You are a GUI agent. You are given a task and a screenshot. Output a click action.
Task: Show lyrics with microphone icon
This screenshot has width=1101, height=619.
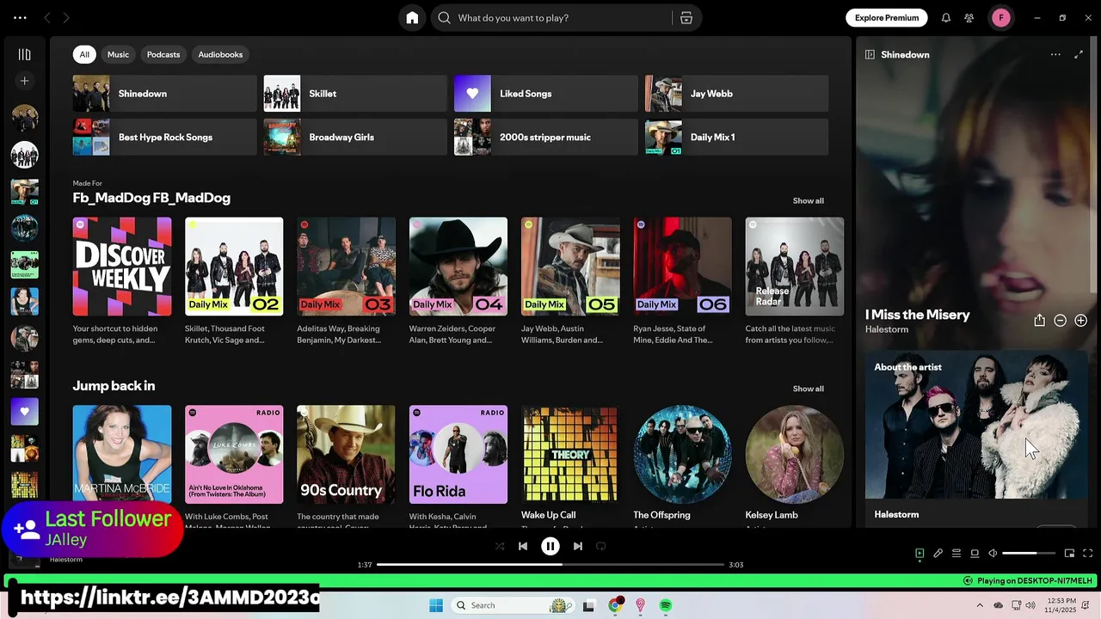point(938,554)
